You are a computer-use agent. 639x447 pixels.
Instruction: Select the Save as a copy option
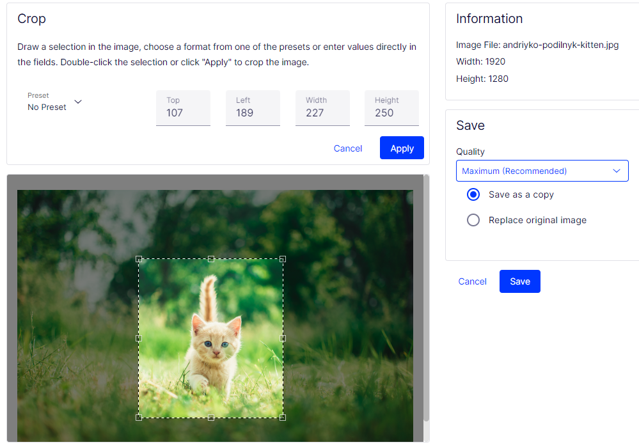[473, 194]
